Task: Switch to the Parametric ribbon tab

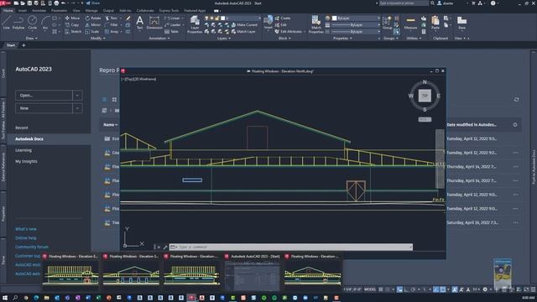Action: (60, 11)
